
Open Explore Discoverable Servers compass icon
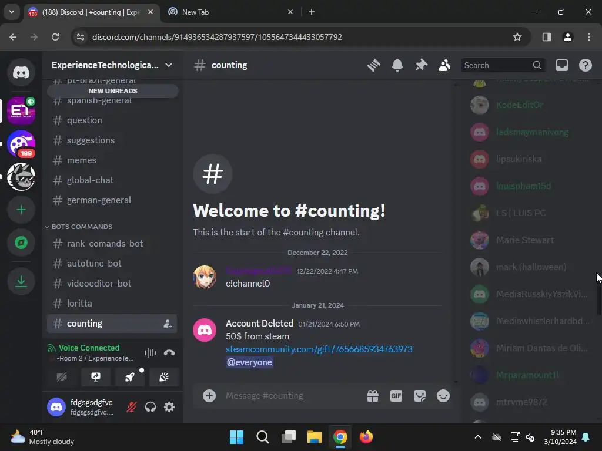point(21,243)
